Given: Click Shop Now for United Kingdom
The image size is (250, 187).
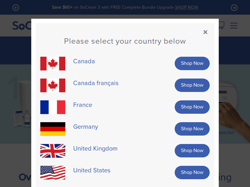Looking at the screenshot, I should tap(192, 151).
